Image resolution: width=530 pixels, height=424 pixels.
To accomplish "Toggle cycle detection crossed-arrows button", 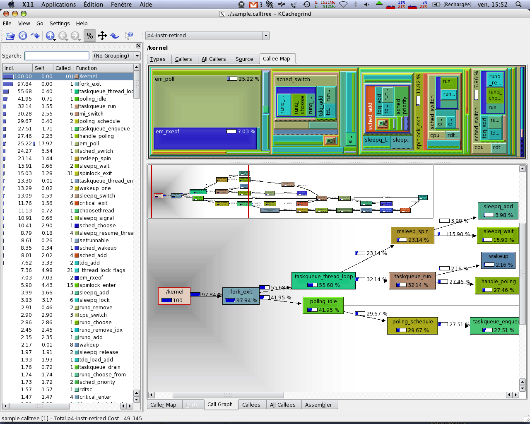I will [x=102, y=36].
